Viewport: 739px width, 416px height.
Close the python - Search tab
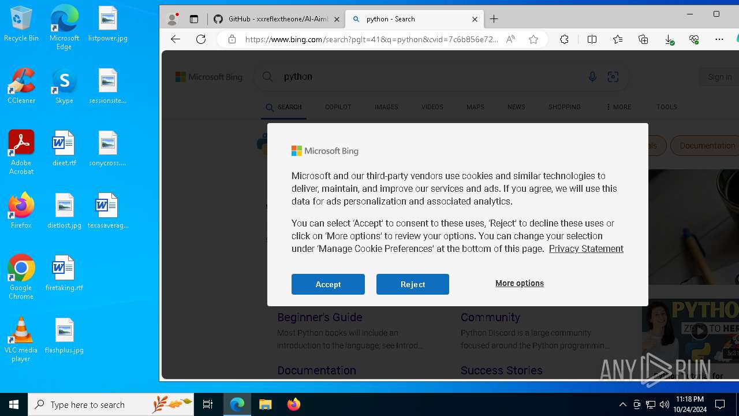click(475, 19)
